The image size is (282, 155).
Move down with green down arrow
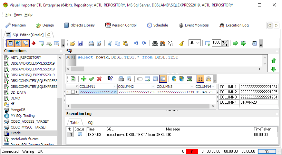click(274, 69)
